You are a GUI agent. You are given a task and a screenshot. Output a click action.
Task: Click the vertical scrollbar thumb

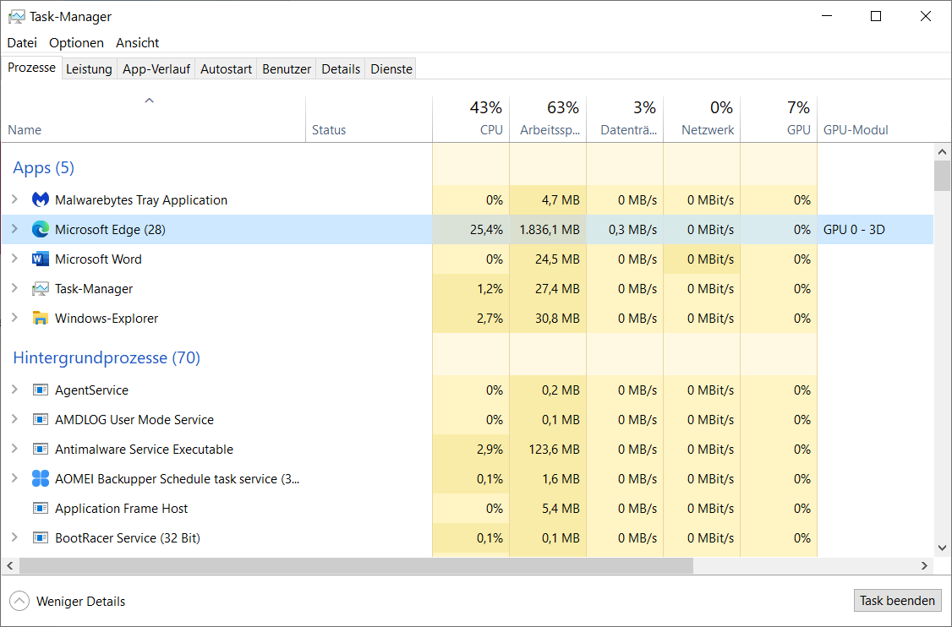pos(943,176)
